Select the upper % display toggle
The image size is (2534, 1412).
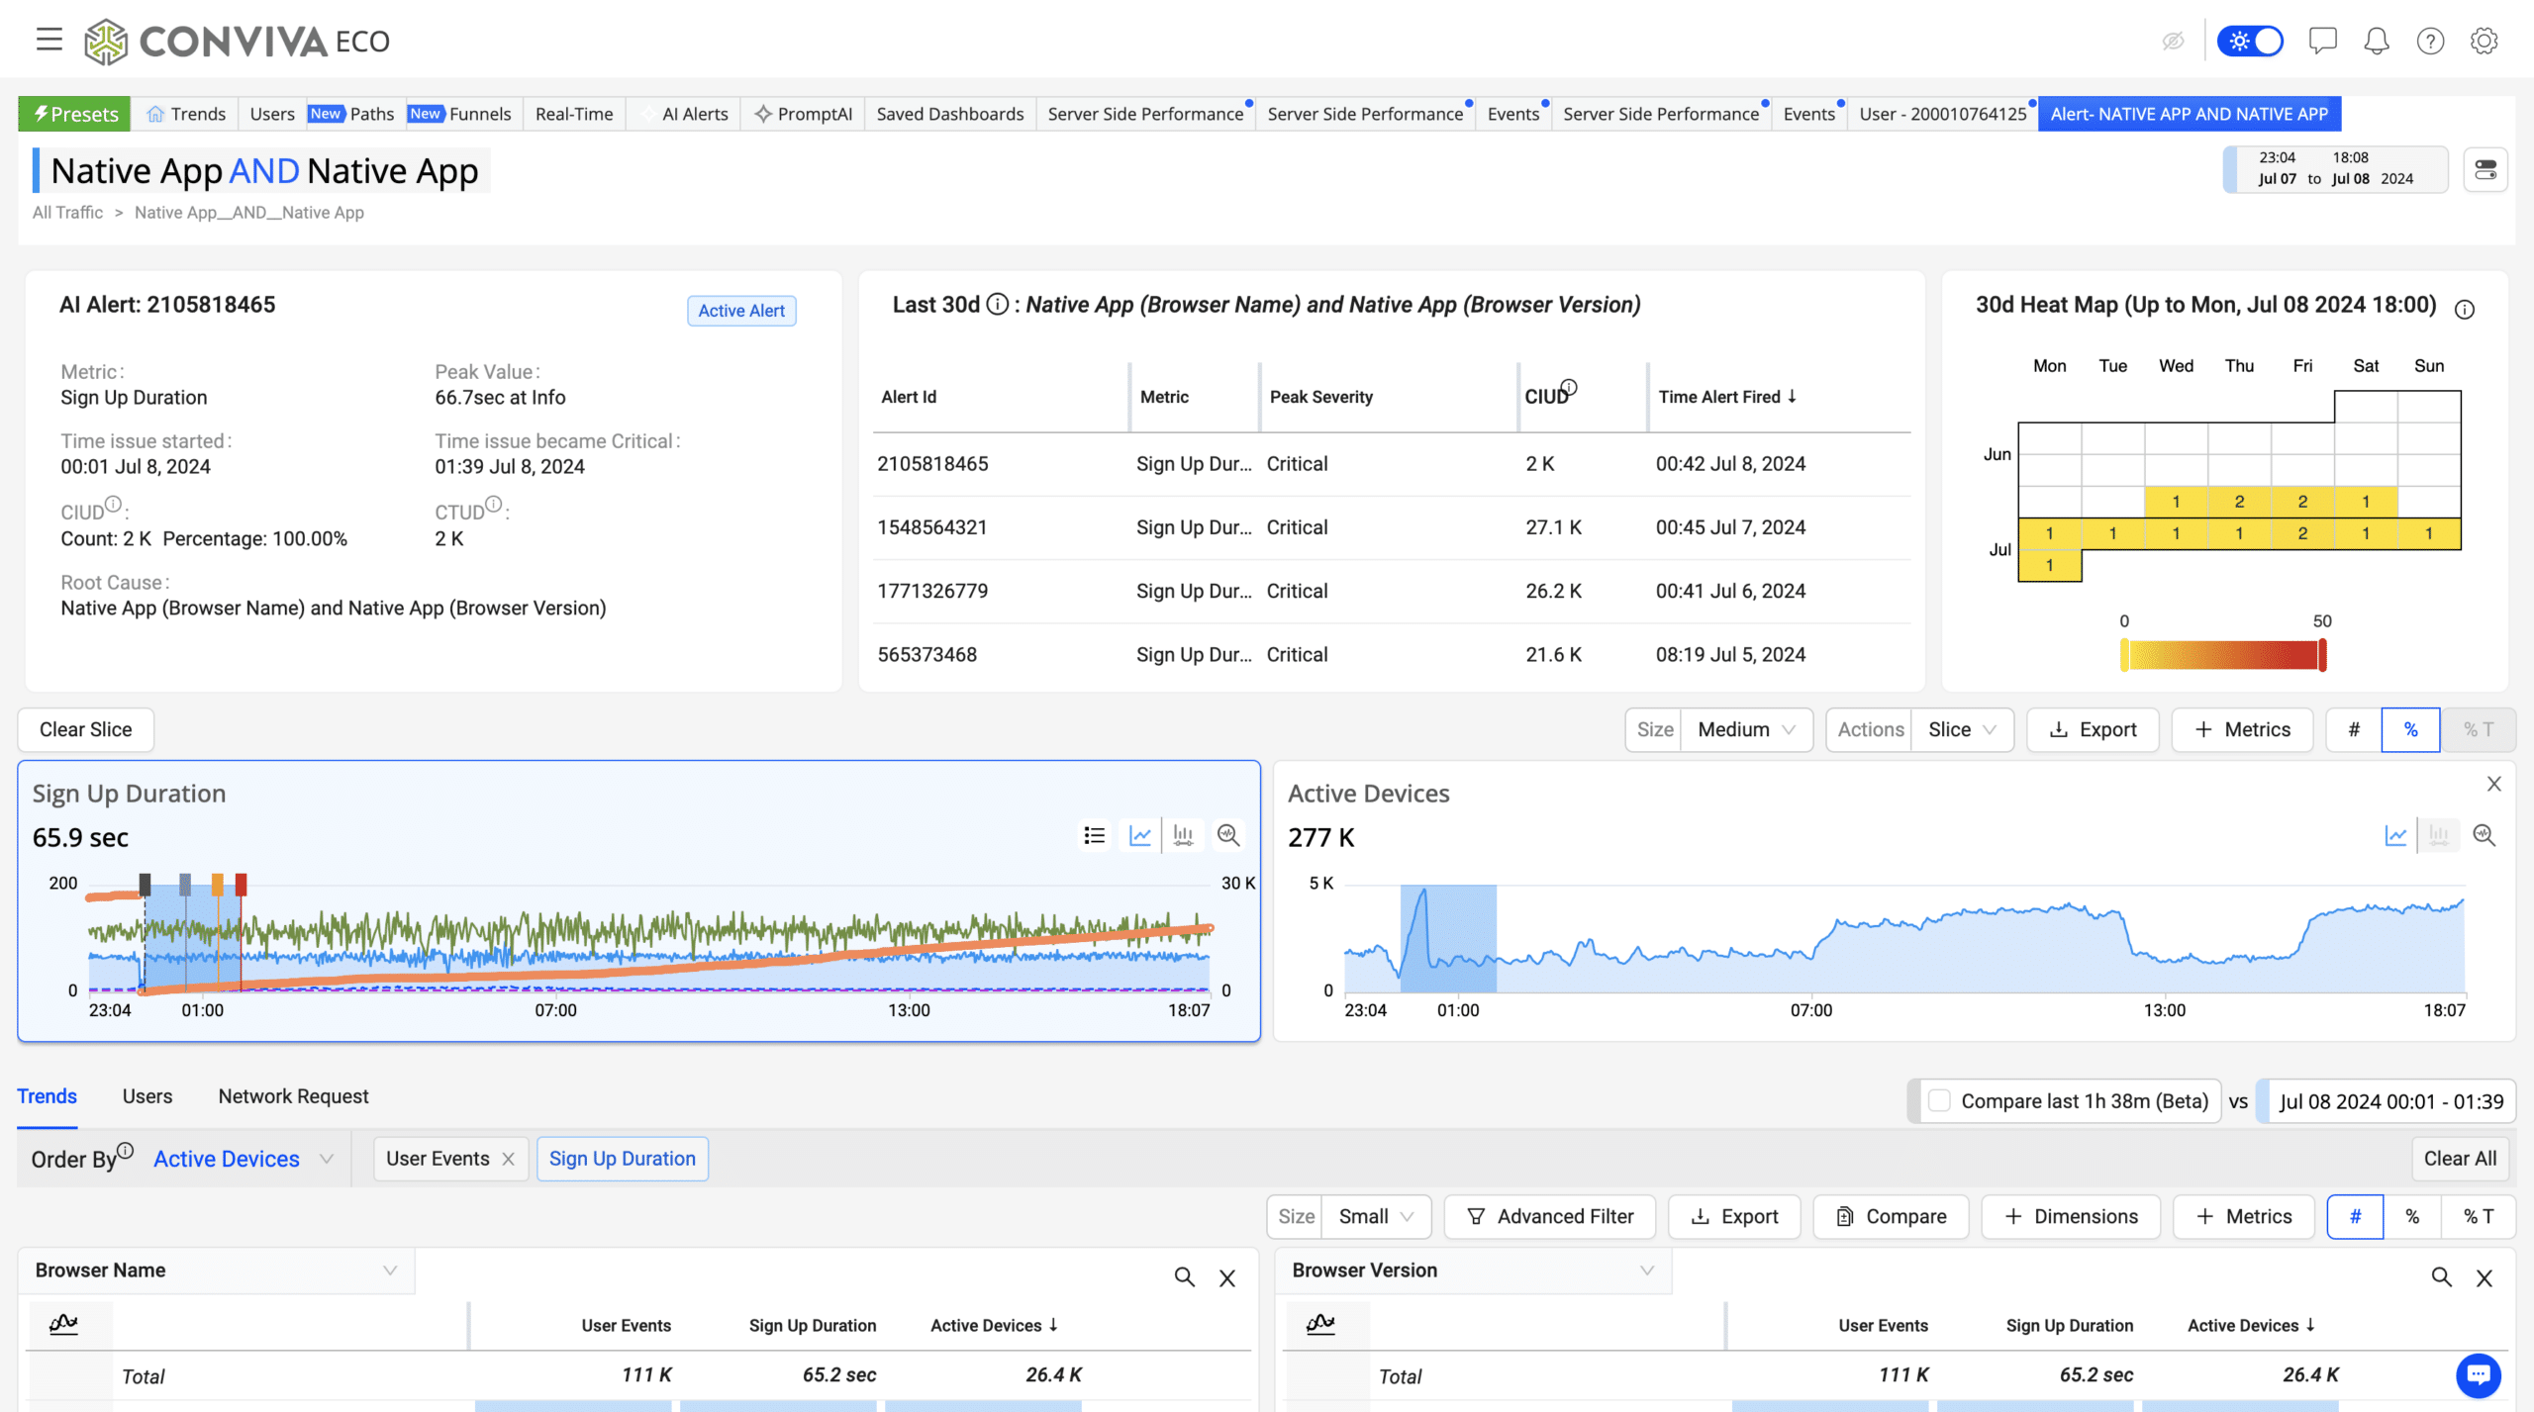click(x=2410, y=729)
